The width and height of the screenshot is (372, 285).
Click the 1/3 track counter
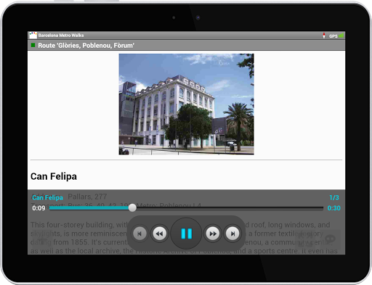tap(334, 198)
